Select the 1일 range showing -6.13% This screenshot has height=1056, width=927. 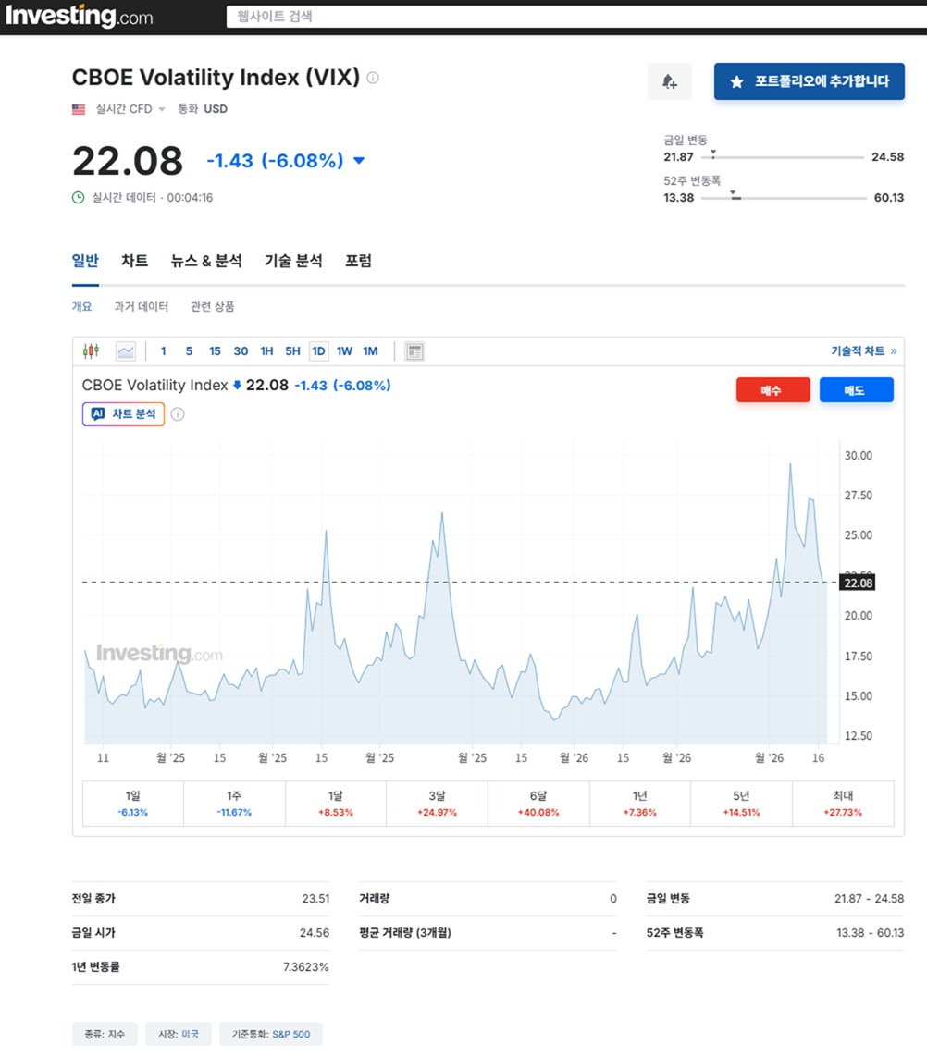point(132,804)
